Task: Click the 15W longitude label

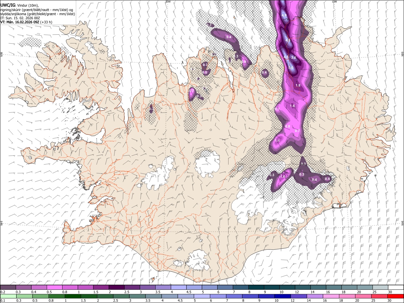Action: tap(334, 2)
